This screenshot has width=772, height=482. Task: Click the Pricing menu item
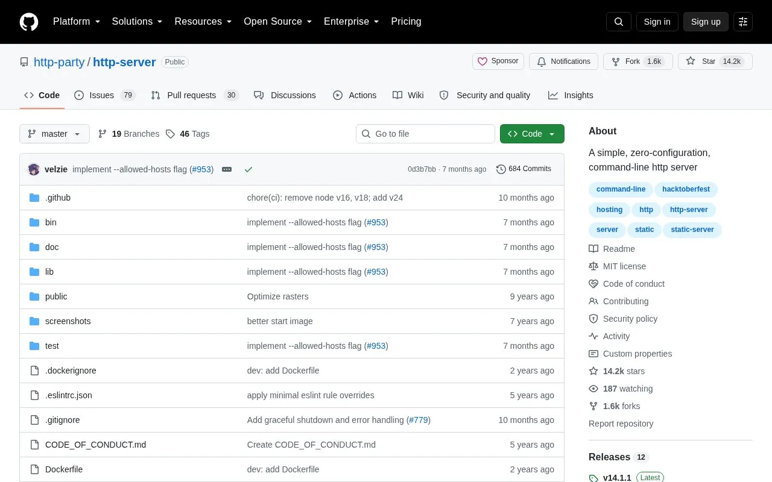(406, 22)
